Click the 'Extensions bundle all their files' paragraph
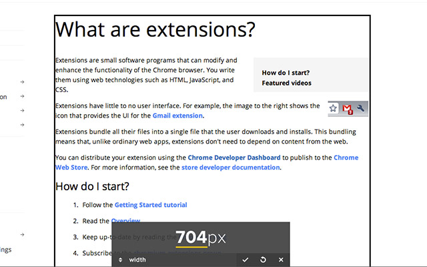Image resolution: width=427 pixels, height=267 pixels. click(x=205, y=136)
